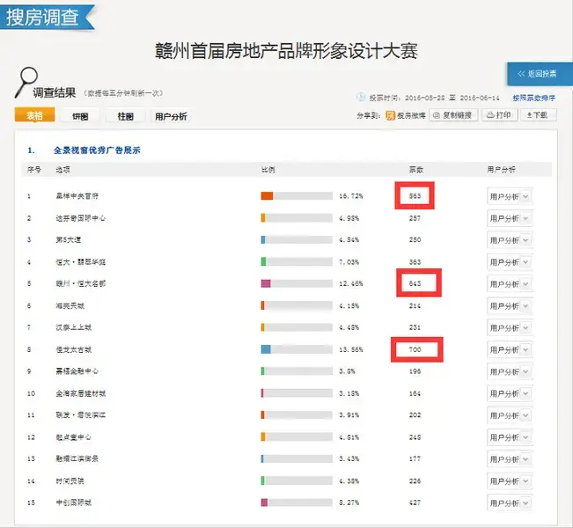The image size is (573, 528).
Task: Open the 用户分析 dropdown for 汉泰上上城
Action: (x=510, y=327)
